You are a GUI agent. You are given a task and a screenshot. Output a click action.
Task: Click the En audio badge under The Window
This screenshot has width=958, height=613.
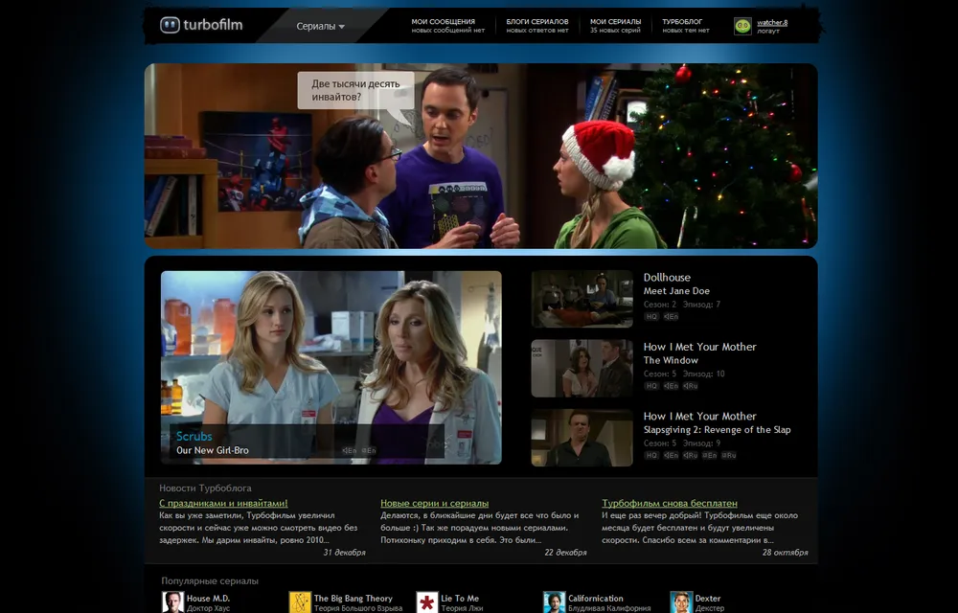pyautogui.click(x=671, y=386)
